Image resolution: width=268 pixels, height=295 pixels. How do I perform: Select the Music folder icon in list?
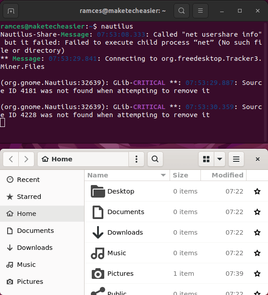[98, 253]
